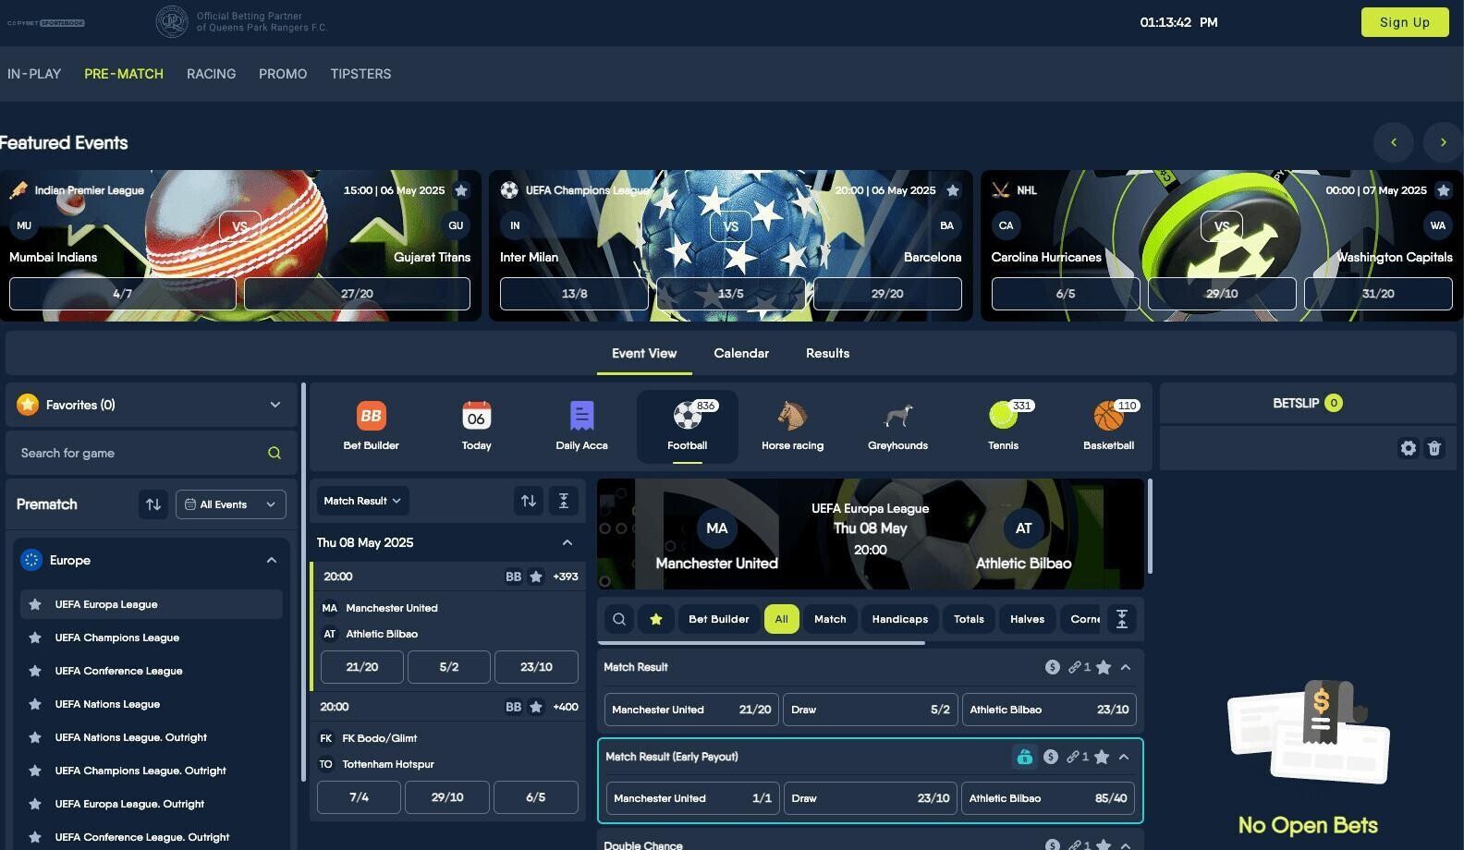Viewport: 1464px width, 850px height.
Task: Collapse the Europe region list
Action: [272, 560]
